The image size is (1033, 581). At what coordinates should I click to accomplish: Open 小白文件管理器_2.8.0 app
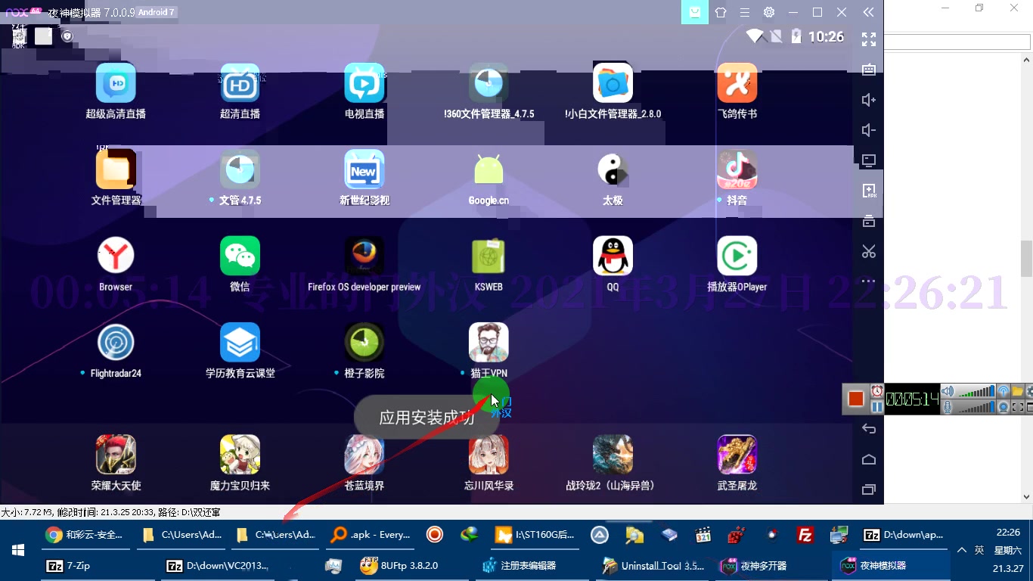click(x=613, y=82)
